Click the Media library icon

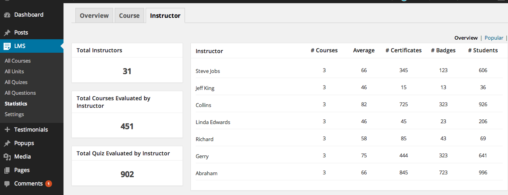tap(7, 157)
